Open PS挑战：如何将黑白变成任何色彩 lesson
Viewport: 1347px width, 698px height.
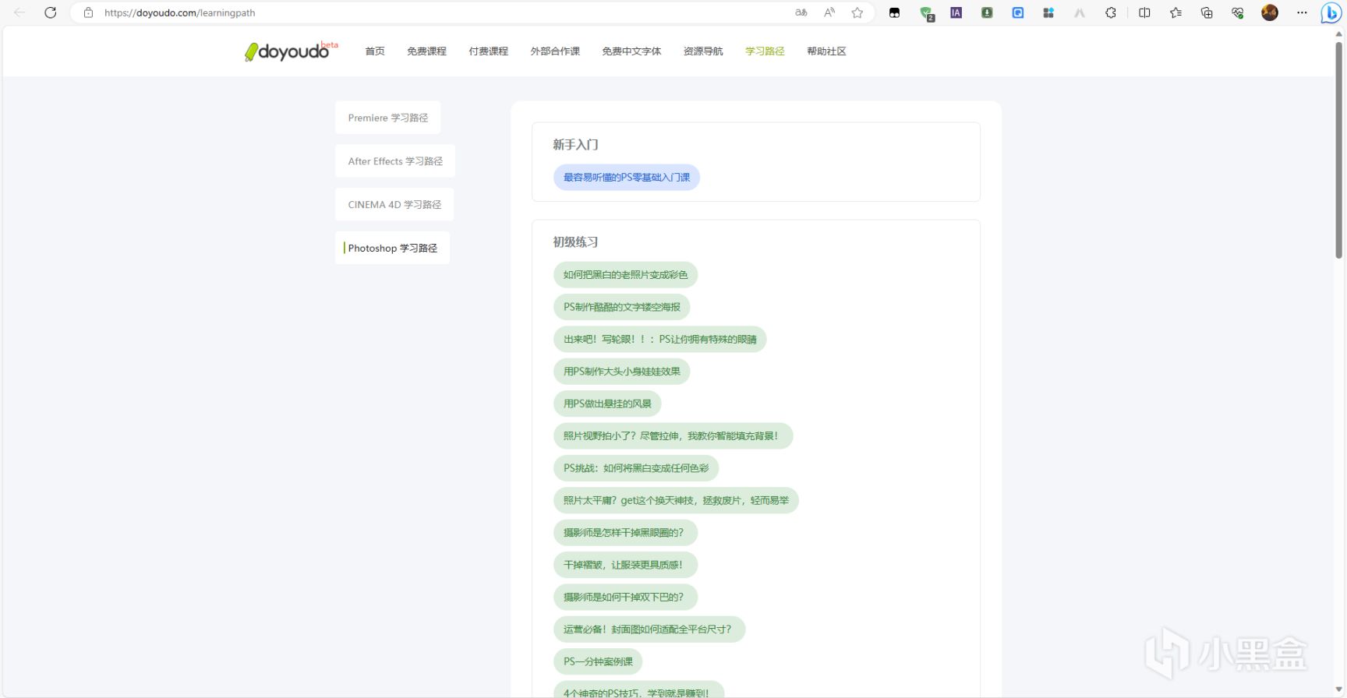636,468
